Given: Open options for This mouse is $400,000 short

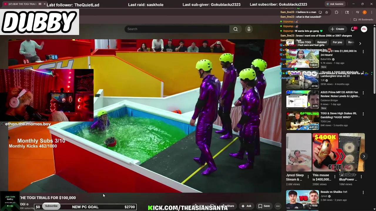Looking at the screenshot, I should pyautogui.click(x=335, y=176).
